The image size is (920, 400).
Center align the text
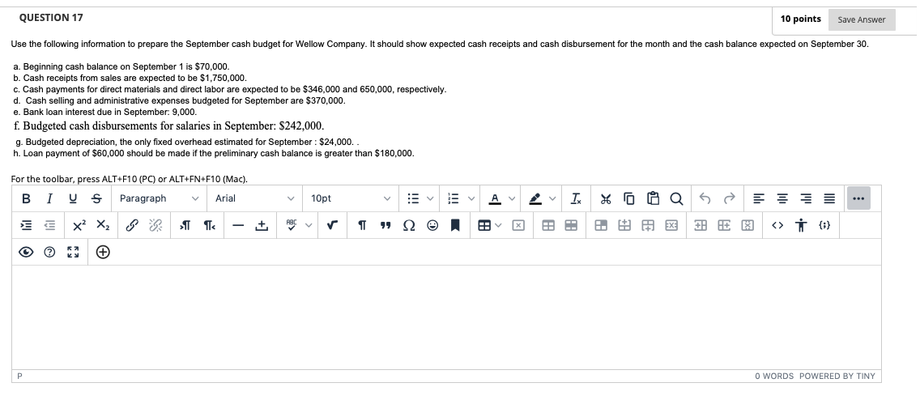[x=782, y=199]
